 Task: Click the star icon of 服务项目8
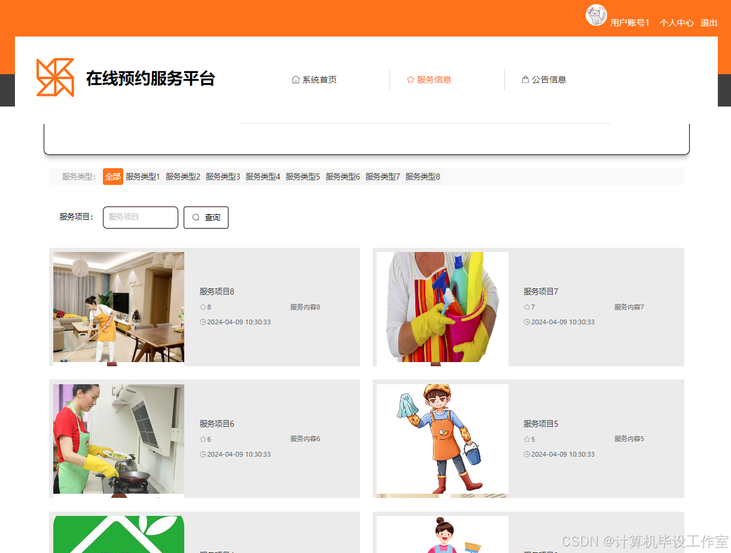[203, 307]
